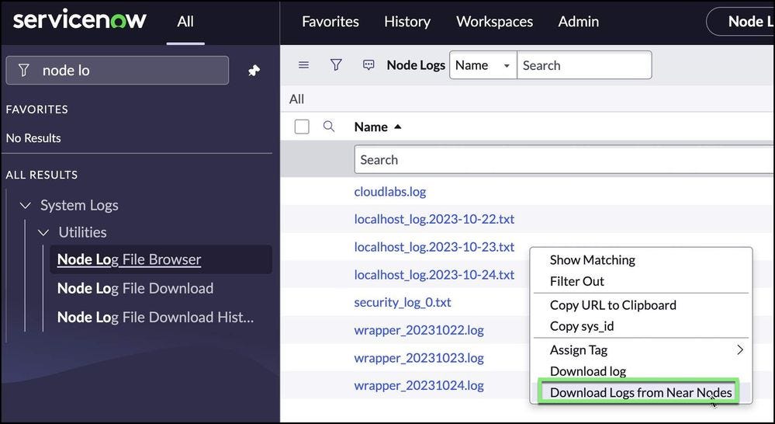Viewport: 775px width, 424px height.
Task: Collapse the System Logs section
Action: coord(26,205)
